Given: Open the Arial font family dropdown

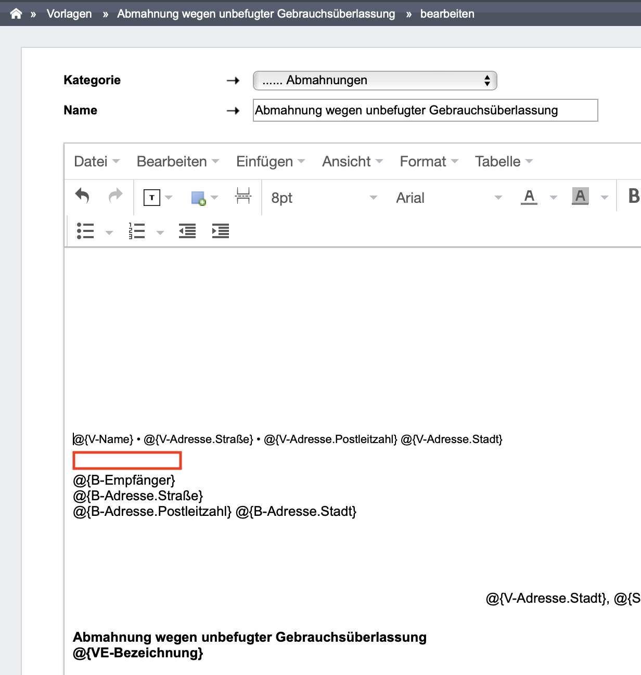Looking at the screenshot, I should point(449,198).
